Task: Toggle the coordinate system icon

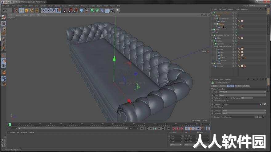Action: pyautogui.click(x=59, y=10)
